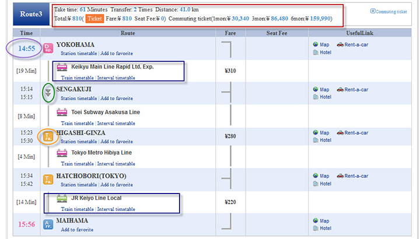
Task: Open Hotel link for Maihama
Action: (325, 229)
